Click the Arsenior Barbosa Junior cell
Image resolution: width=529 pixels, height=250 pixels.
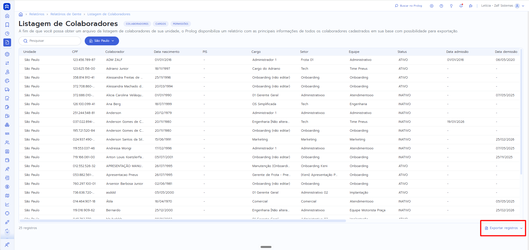tap(125, 184)
